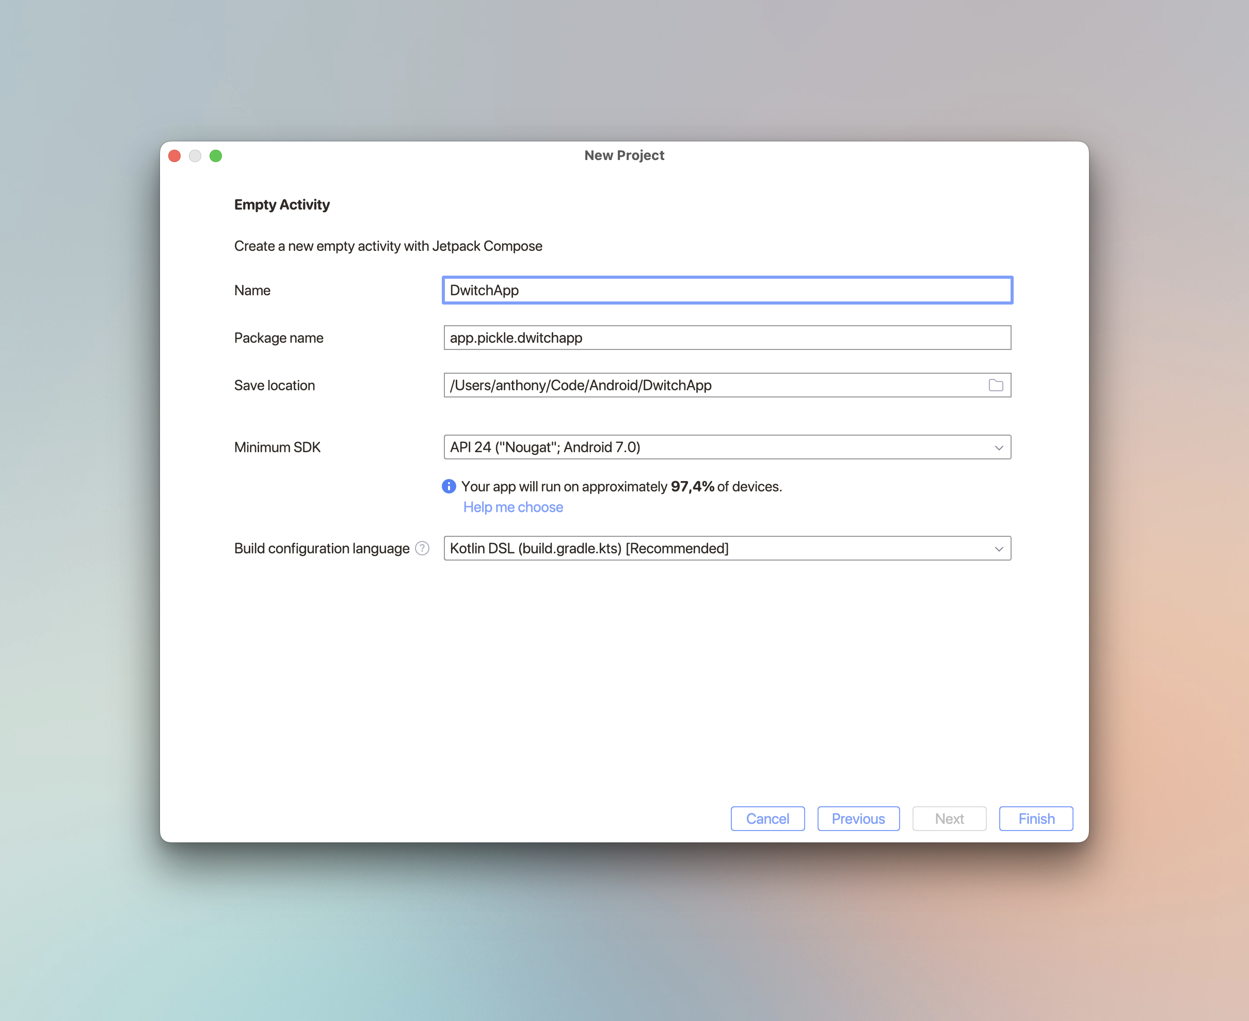Click the Empty Activity heading

pyautogui.click(x=282, y=205)
